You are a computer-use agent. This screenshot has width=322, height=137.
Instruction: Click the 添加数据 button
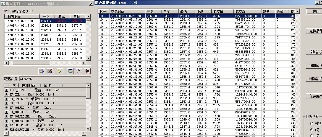pyautogui.click(x=315, y=52)
